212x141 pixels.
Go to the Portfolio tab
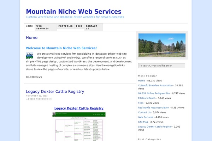(x=66, y=26)
